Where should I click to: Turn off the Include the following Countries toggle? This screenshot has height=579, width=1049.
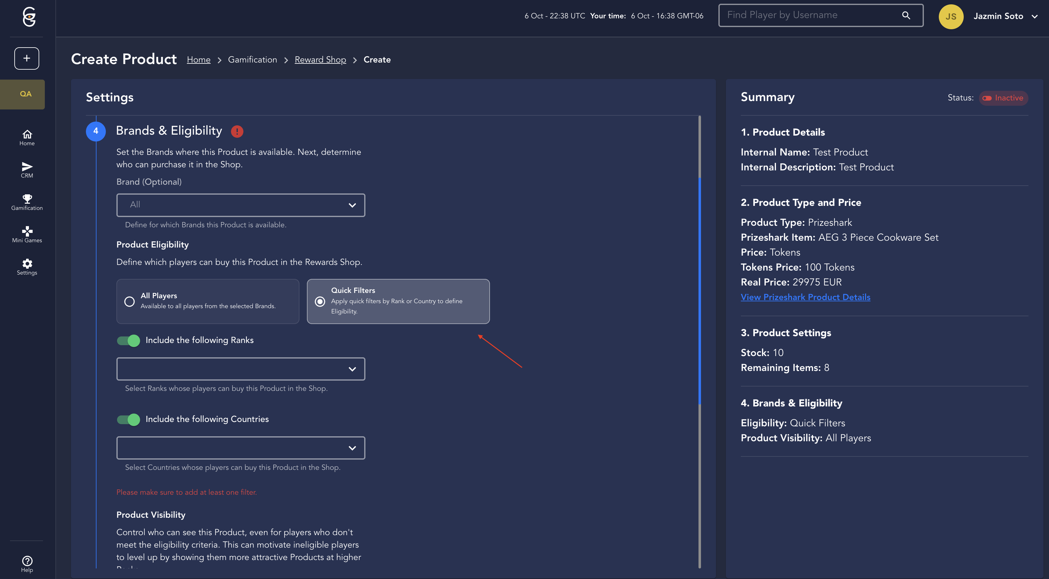coord(128,419)
